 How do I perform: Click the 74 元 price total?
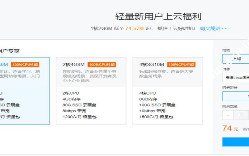point(230,128)
